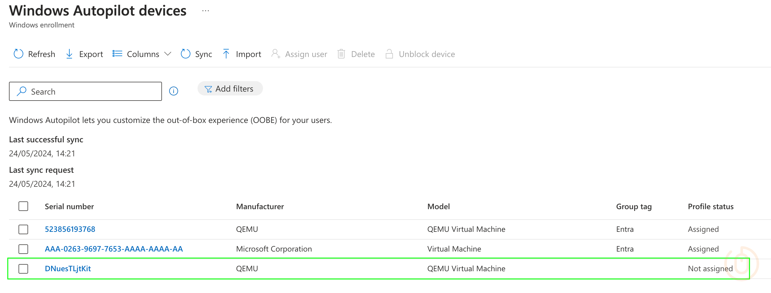
Task: Sync Autopilot devices
Action: (x=196, y=54)
